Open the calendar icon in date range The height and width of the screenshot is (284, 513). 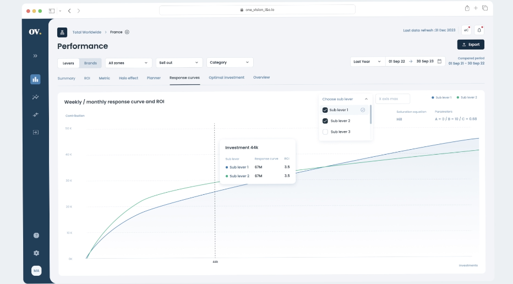439,62
